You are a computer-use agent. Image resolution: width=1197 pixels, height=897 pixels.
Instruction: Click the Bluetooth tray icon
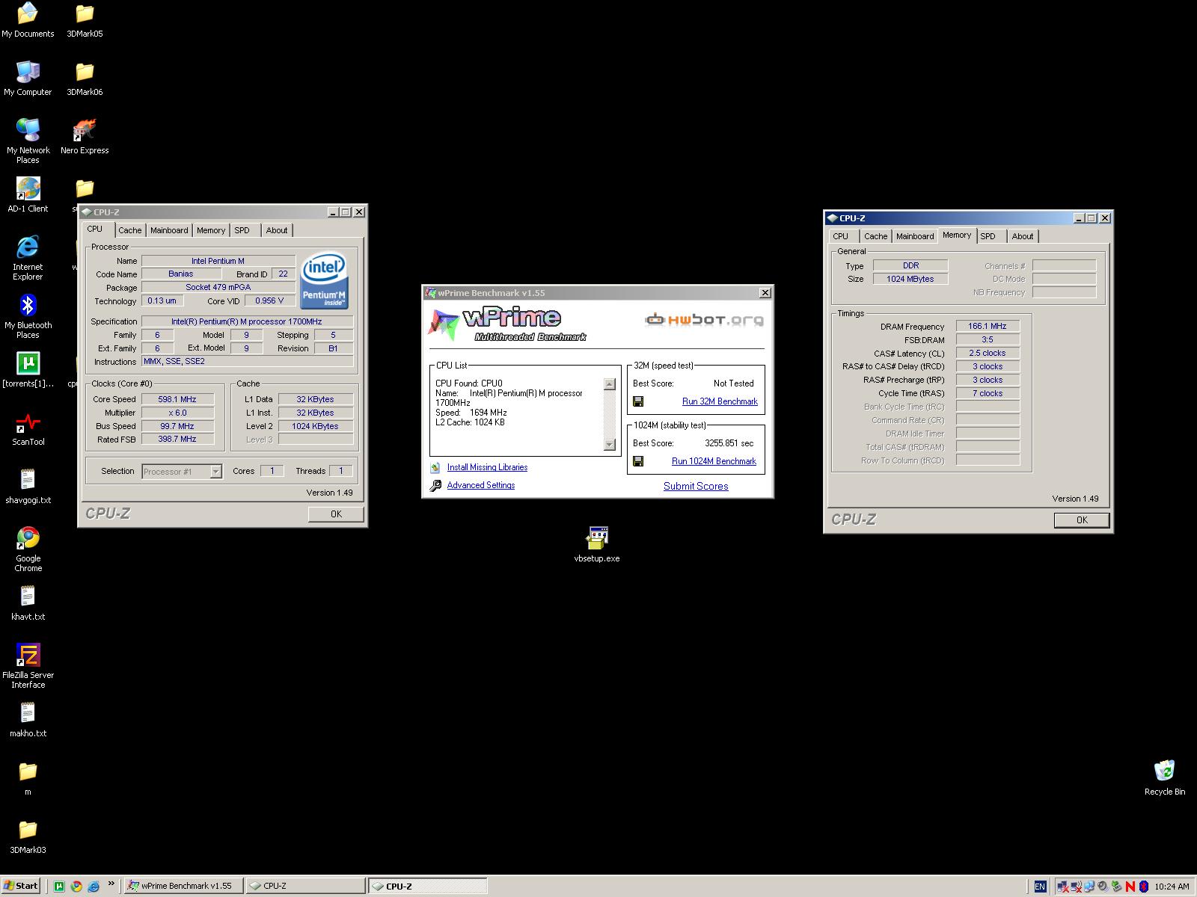(x=1142, y=887)
